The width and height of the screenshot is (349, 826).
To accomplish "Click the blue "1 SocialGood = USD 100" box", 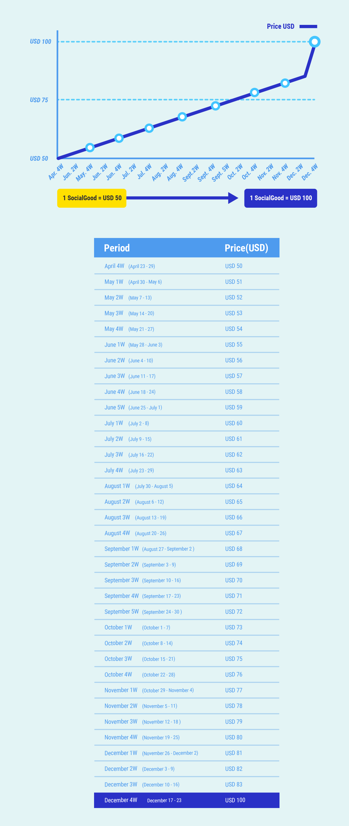I will click(280, 198).
